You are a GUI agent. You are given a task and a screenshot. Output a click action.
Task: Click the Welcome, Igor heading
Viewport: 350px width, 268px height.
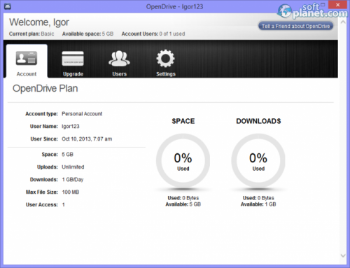tap(39, 22)
